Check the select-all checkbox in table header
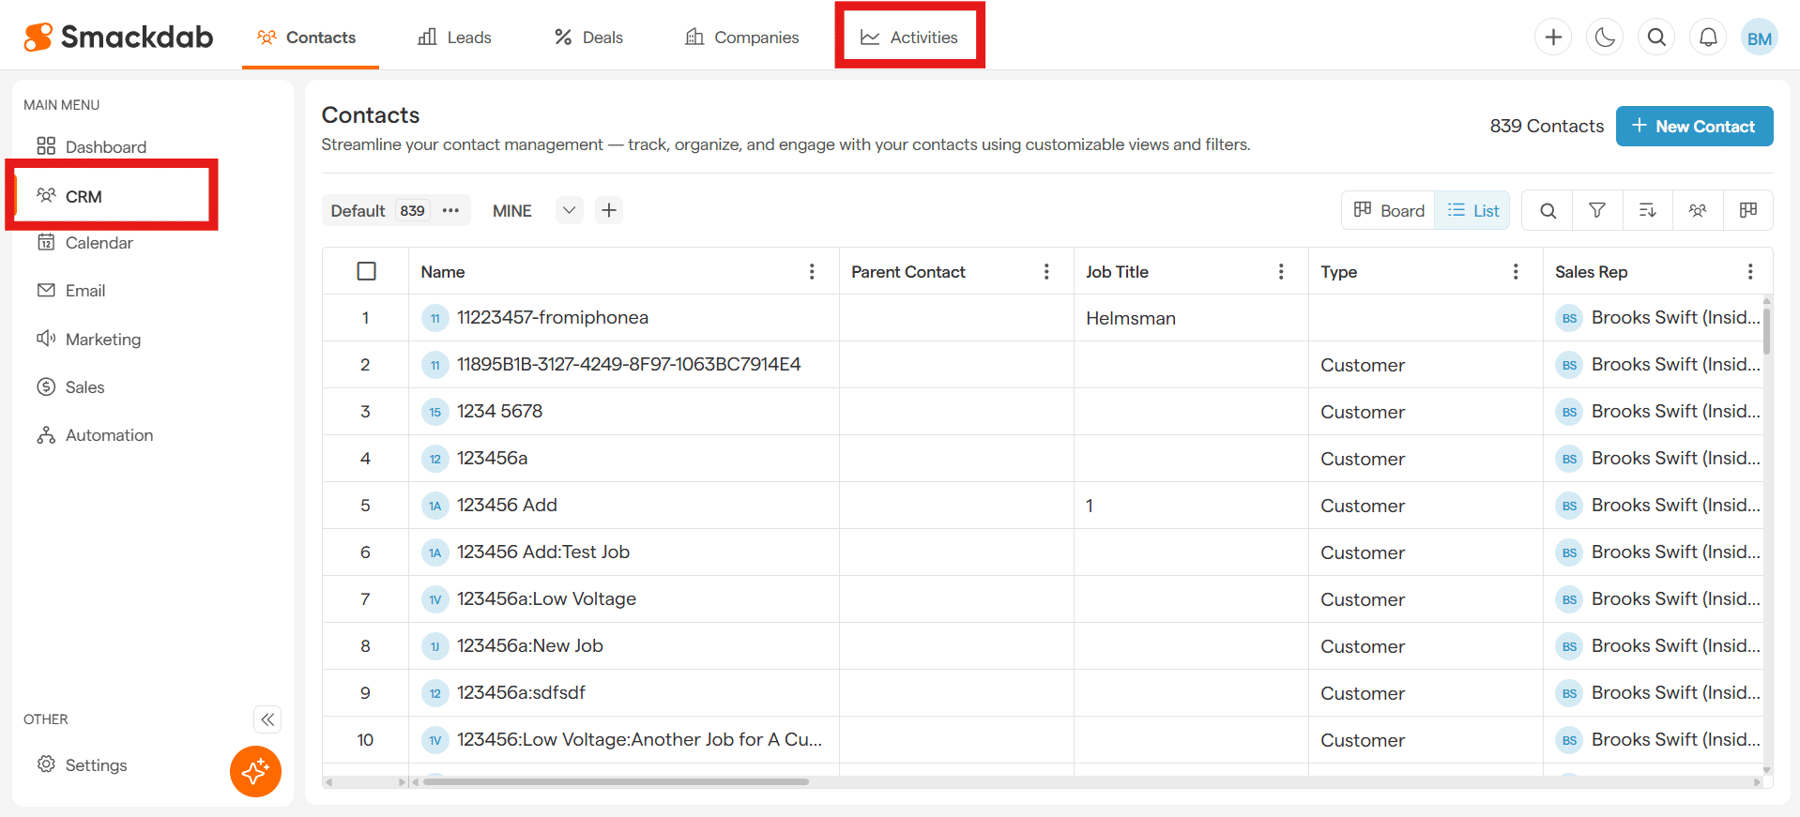1800x817 pixels. tap(367, 272)
